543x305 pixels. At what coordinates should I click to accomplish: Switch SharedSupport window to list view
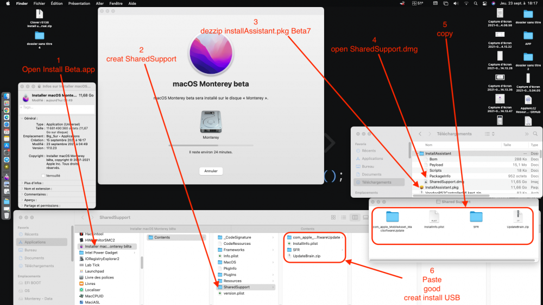[344, 217]
